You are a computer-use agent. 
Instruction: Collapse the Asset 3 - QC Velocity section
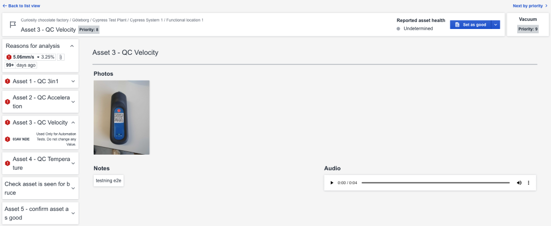[x=73, y=122]
